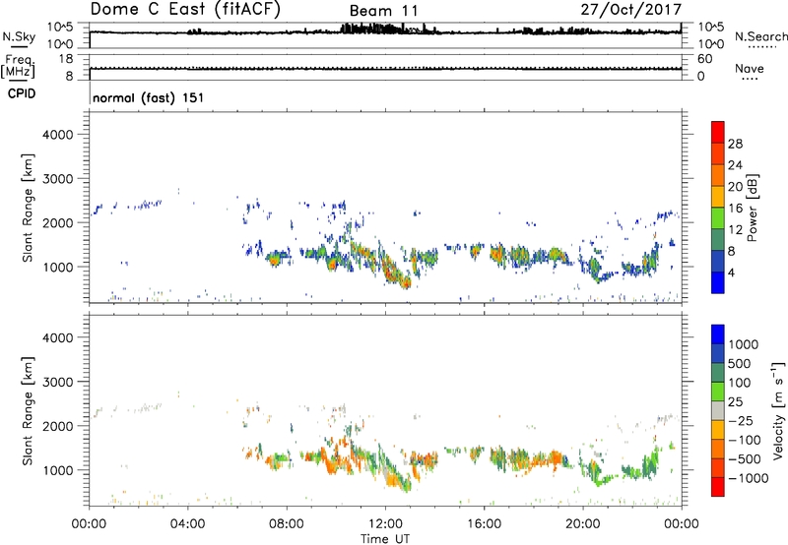Click the "Velocity [m s-1]" colorbar title

click(x=778, y=410)
